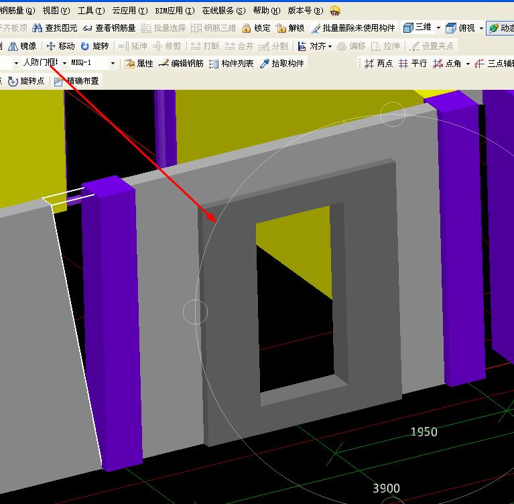Viewport: 514px width, 504px height.
Task: Click the Unlock (解锁) icon
Action: [281, 28]
